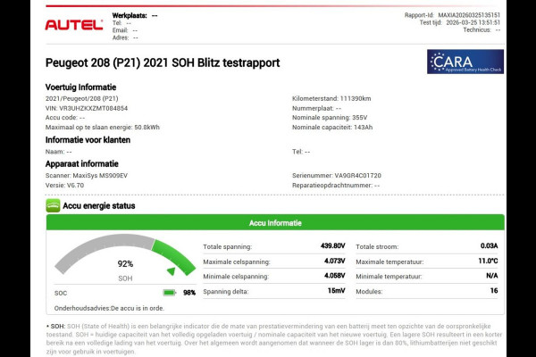Click the small green SOC battery icon
The height and width of the screenshot is (357, 536).
click(x=169, y=293)
